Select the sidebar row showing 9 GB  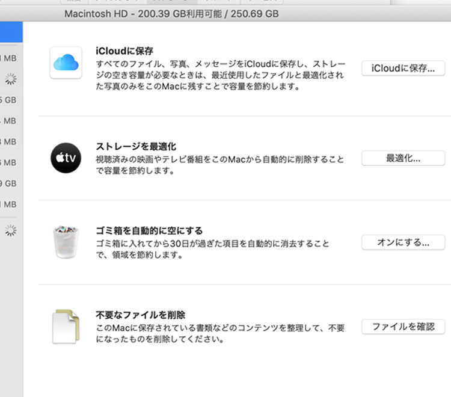pos(8,183)
